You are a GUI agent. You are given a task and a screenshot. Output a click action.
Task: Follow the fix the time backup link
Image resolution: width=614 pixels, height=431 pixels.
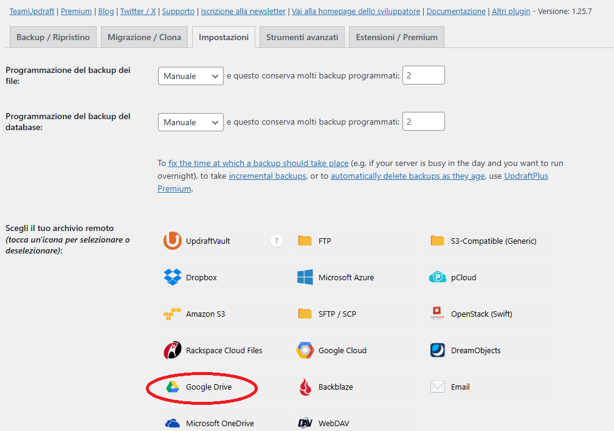tap(258, 164)
